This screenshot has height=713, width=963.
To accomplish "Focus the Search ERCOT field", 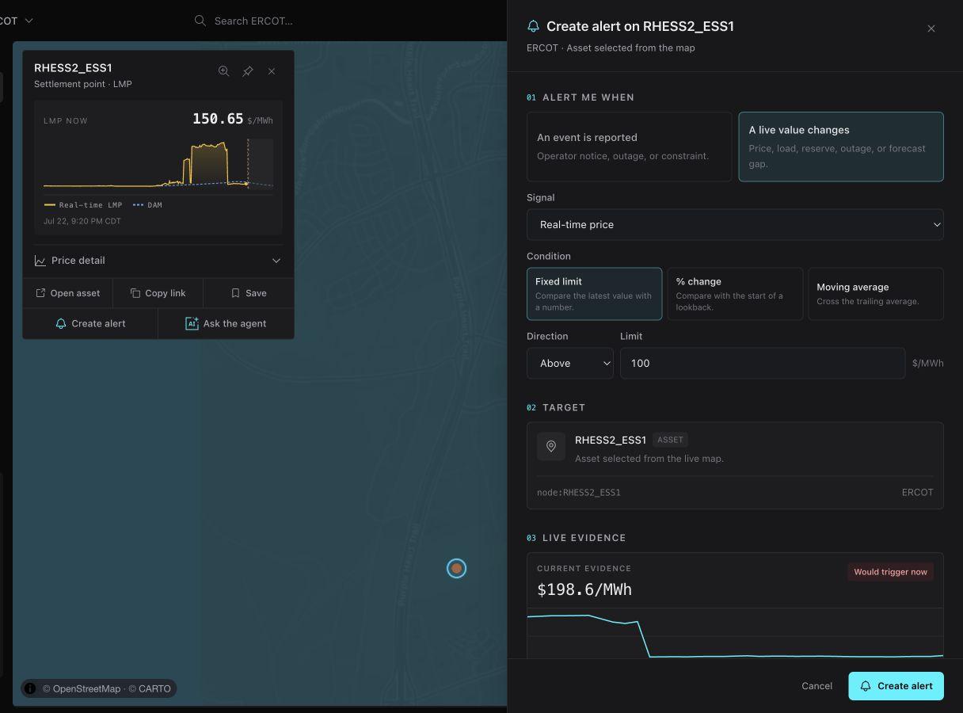I will tap(253, 21).
